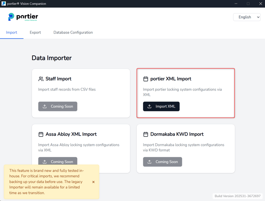Click the calendar icon beside Dormakaba KWD Import
265x201 pixels.
[x=146, y=135]
